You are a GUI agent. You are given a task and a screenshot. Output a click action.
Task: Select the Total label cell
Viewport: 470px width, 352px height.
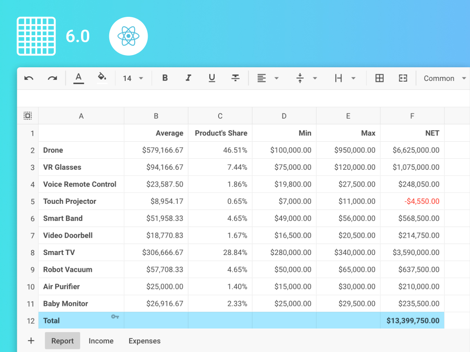point(81,321)
